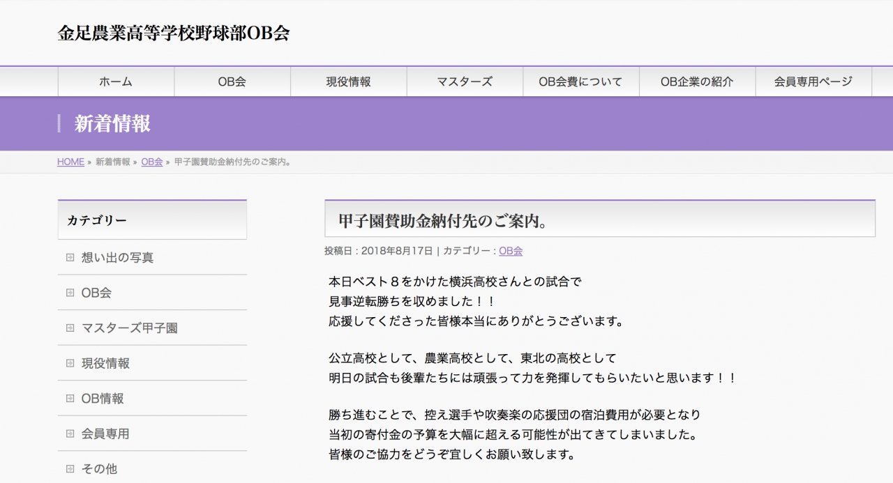Open the OB会 navigation menu item
Screen dimensions: 893x483
pyautogui.click(x=232, y=82)
